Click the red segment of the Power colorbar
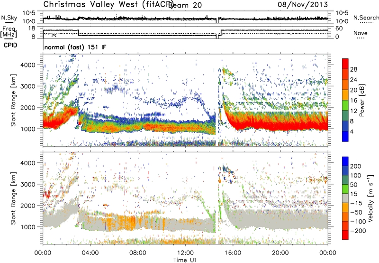This screenshot has height=263, width=379. tap(345, 64)
